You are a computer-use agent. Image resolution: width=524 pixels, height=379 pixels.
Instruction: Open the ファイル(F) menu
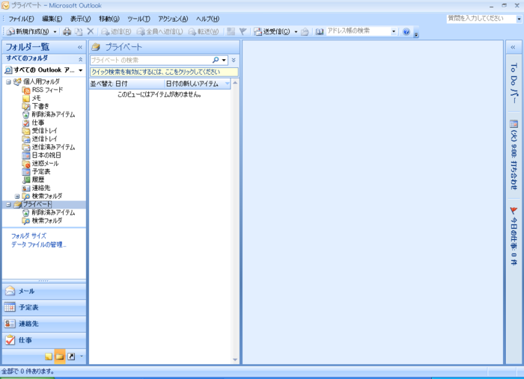pyautogui.click(x=21, y=19)
